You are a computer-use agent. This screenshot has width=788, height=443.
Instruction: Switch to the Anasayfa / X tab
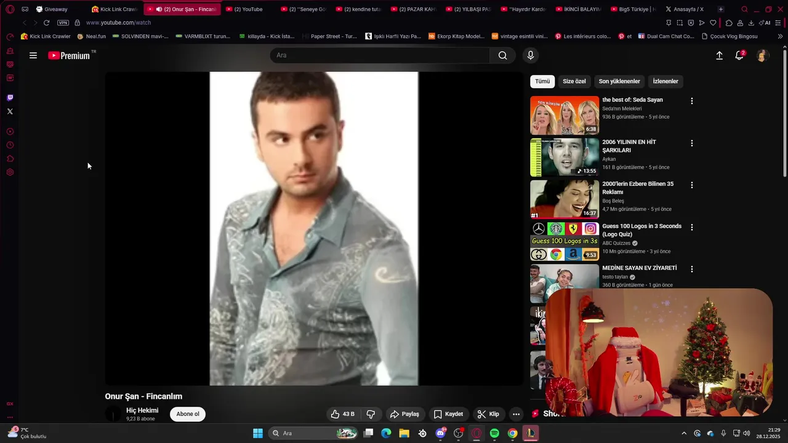click(x=685, y=9)
